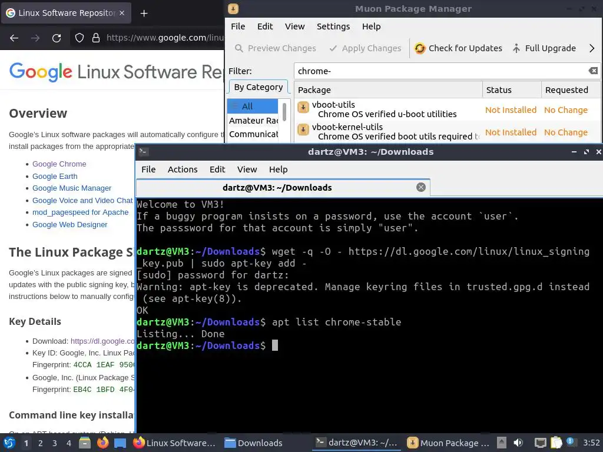This screenshot has height=452, width=603.
Task: Click Apply Changes in Muon toolbar
Action: (x=365, y=48)
